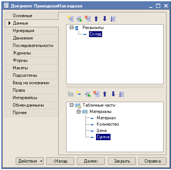Select the Реквизиты root label
Viewport: 171px width, 170px height.
tap(93, 28)
